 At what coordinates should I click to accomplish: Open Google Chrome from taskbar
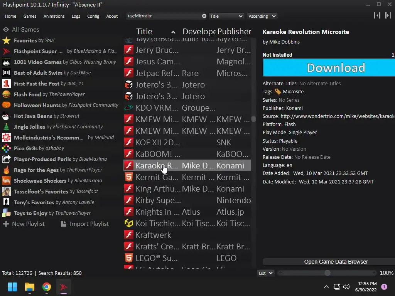tap(47, 287)
